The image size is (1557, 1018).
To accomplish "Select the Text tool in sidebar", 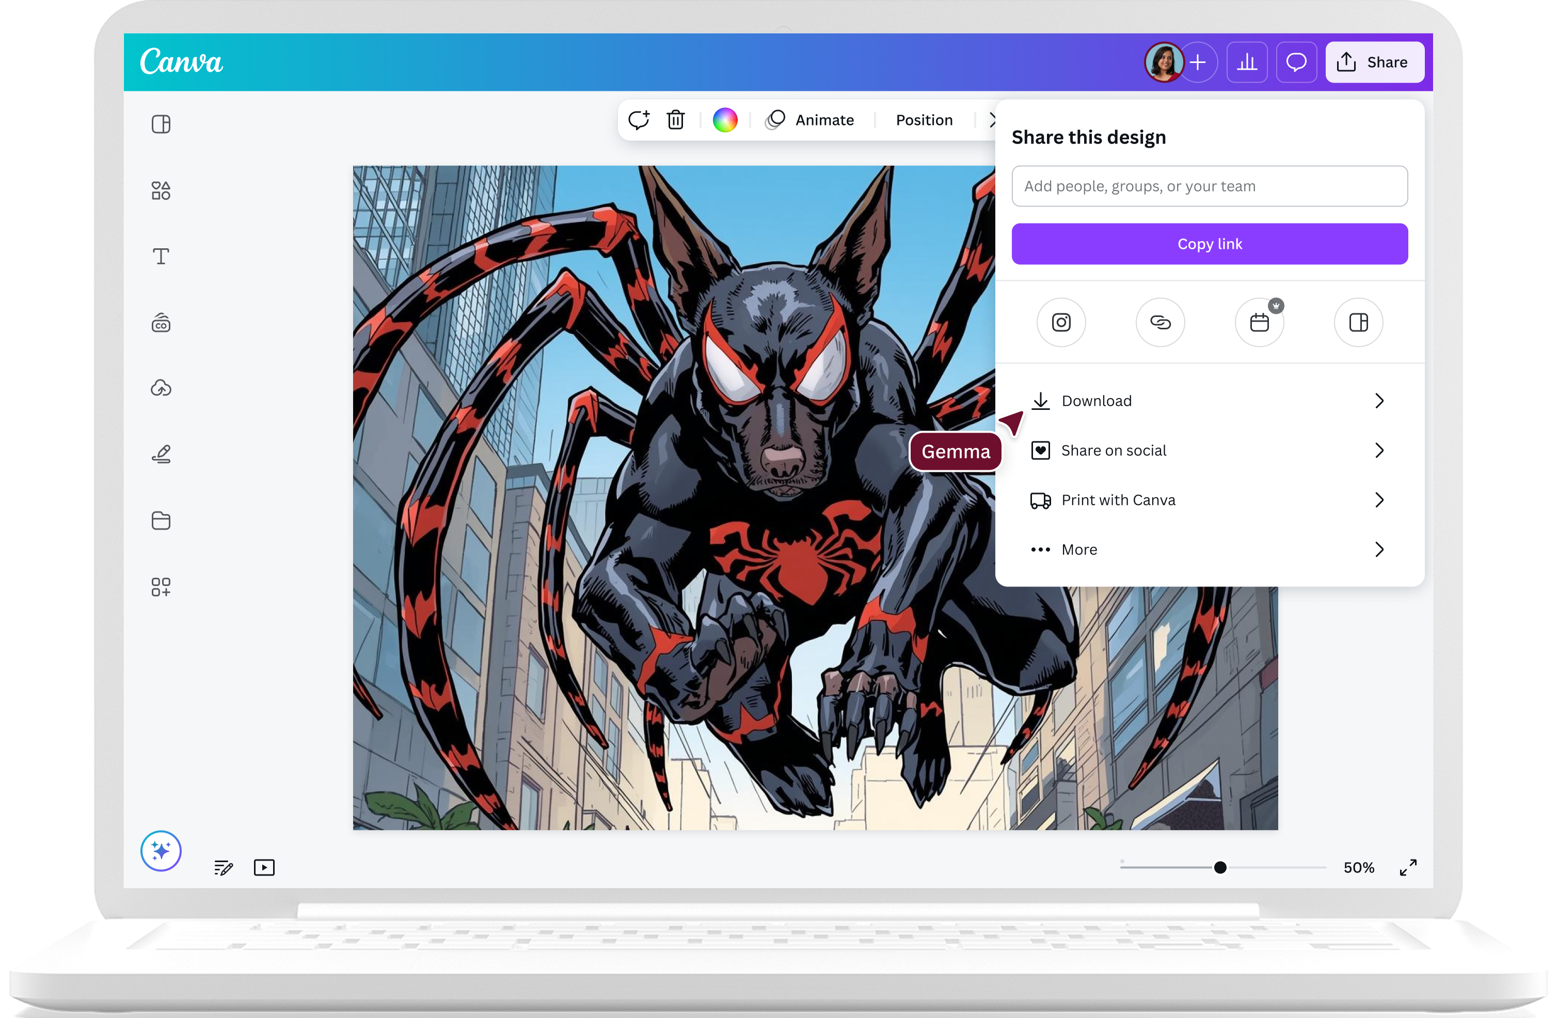I will tap(161, 256).
